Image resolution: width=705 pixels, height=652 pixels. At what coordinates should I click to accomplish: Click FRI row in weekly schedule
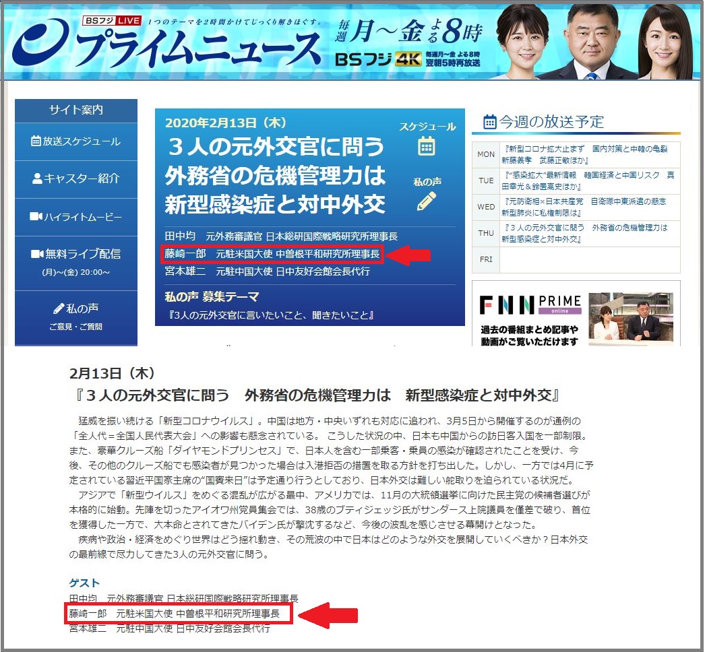click(576, 259)
